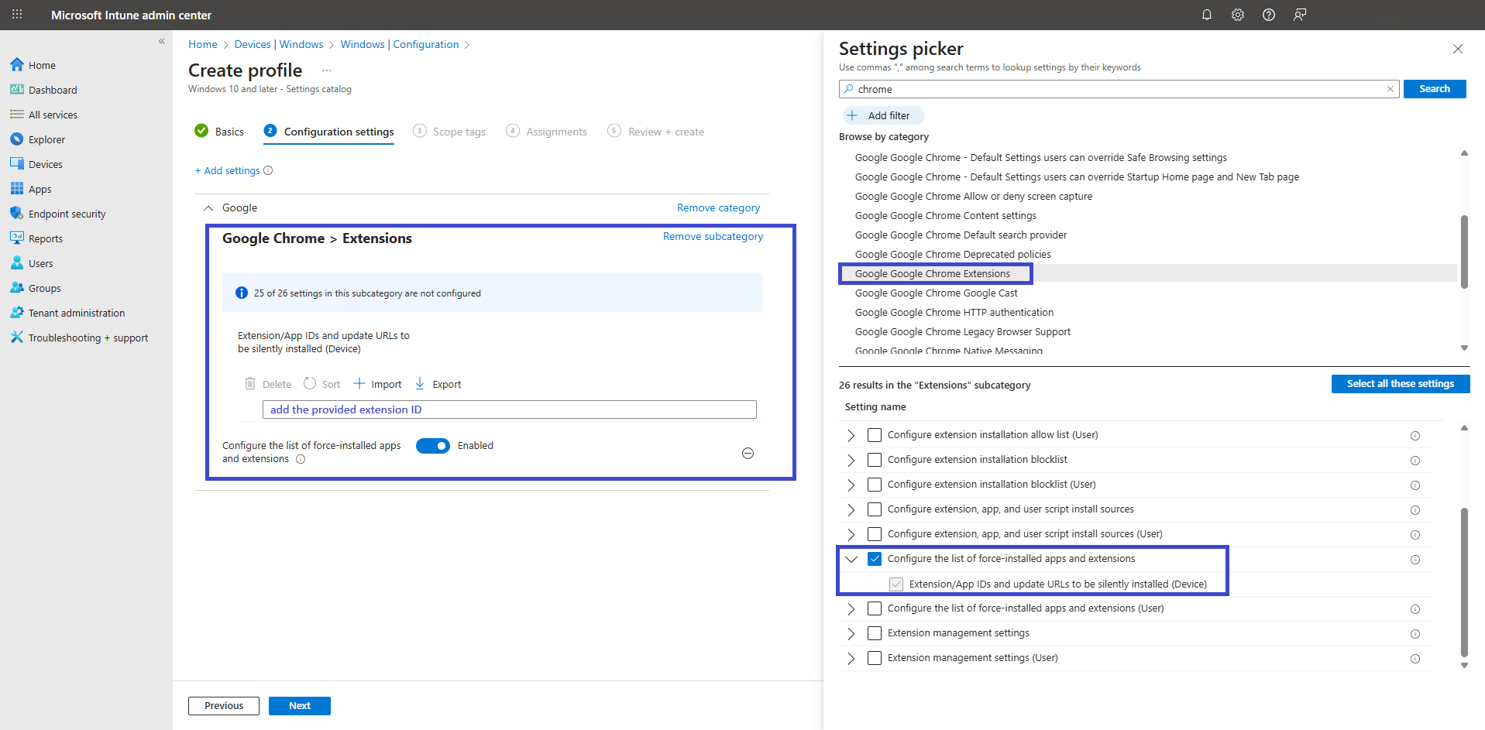Collapse the Google category section

[x=208, y=207]
